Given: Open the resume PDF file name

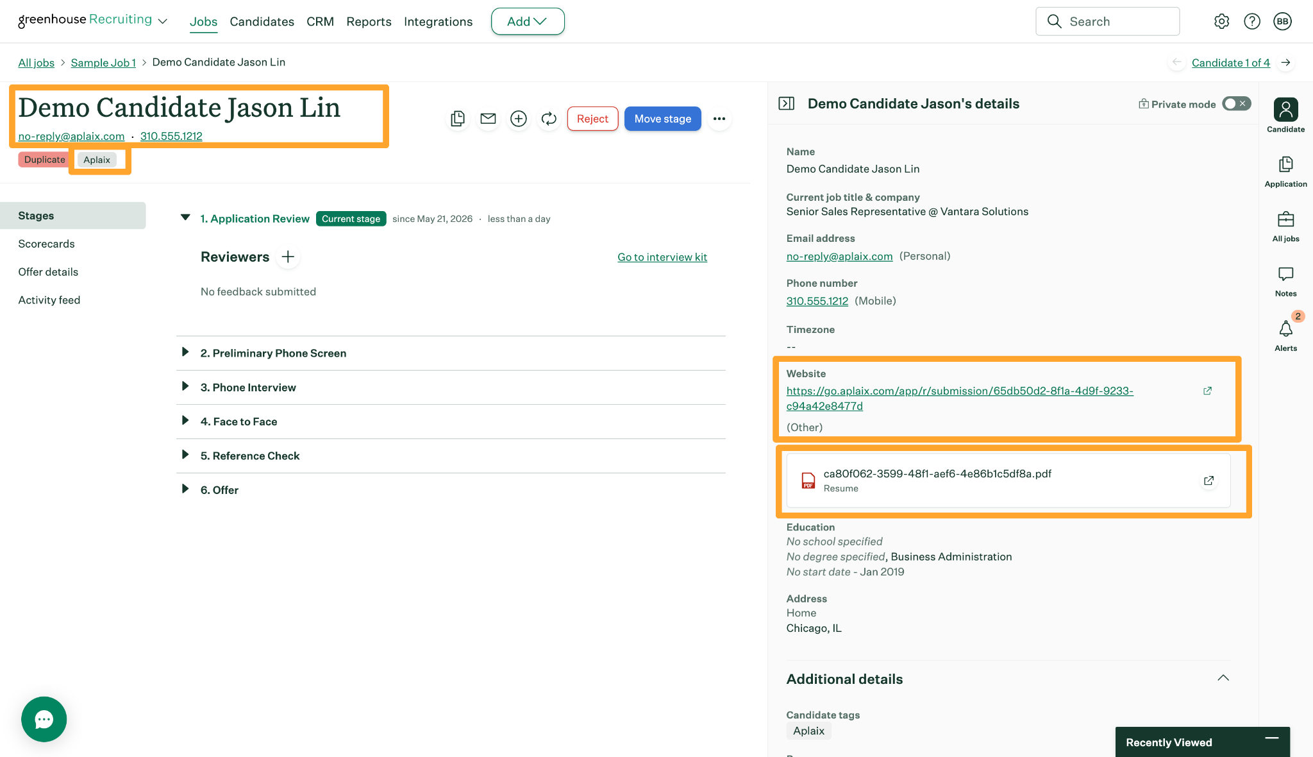Looking at the screenshot, I should click(937, 473).
